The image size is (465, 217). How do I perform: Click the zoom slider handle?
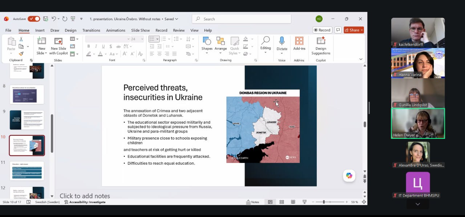click(x=324, y=202)
